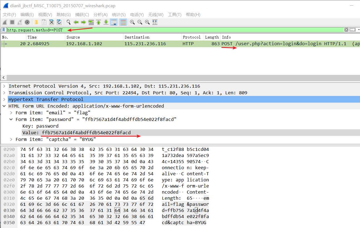This screenshot has height=228, width=360.
Task: Open capture options via the gear icon
Action: [27, 22]
